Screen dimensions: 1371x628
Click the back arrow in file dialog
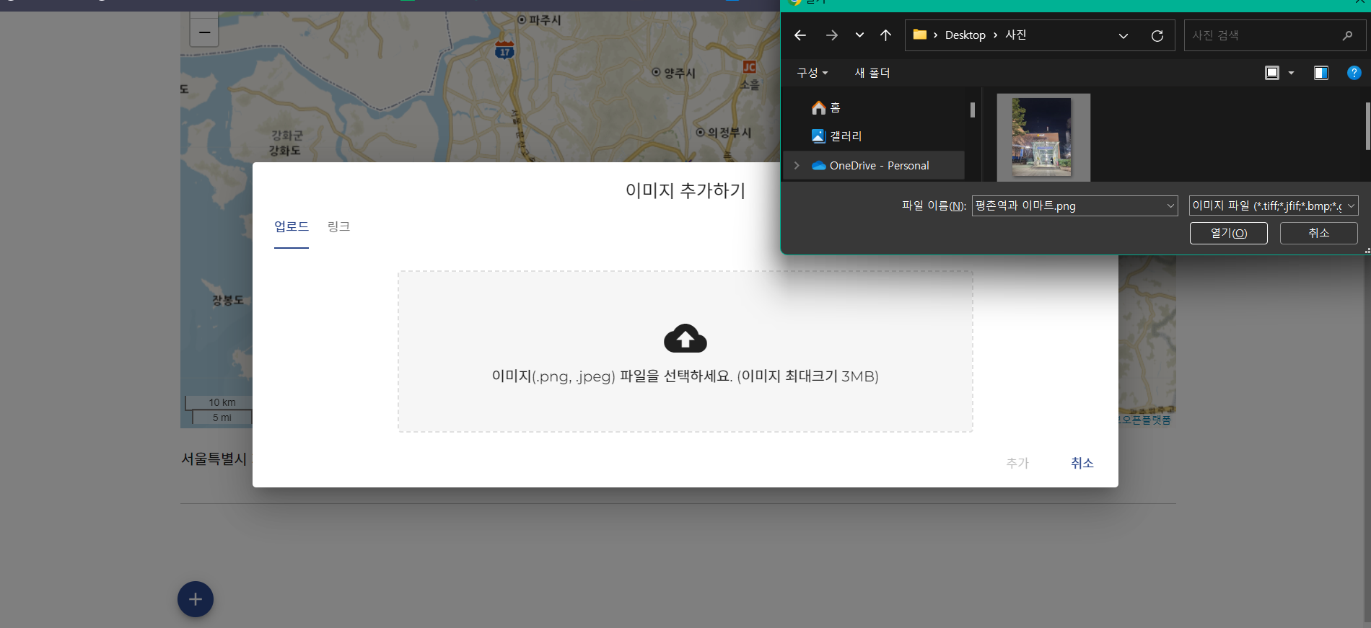coord(800,35)
